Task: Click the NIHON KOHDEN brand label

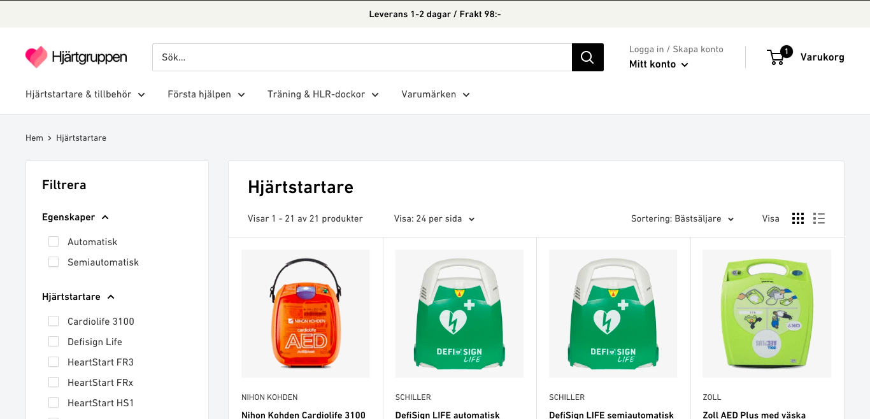Action: (269, 397)
